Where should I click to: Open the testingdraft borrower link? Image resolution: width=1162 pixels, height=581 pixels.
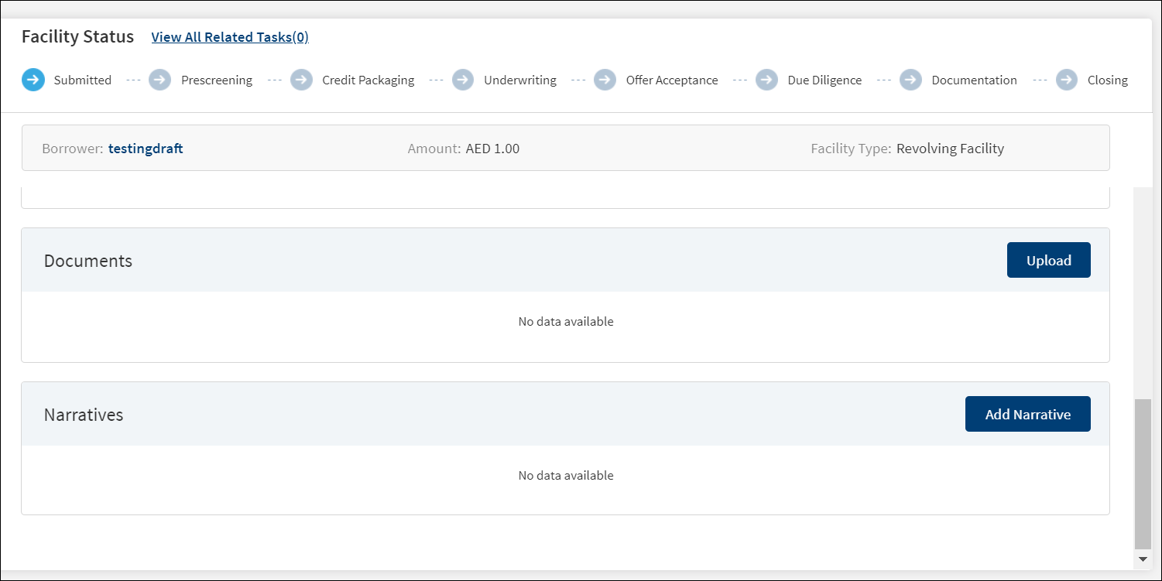[146, 149]
